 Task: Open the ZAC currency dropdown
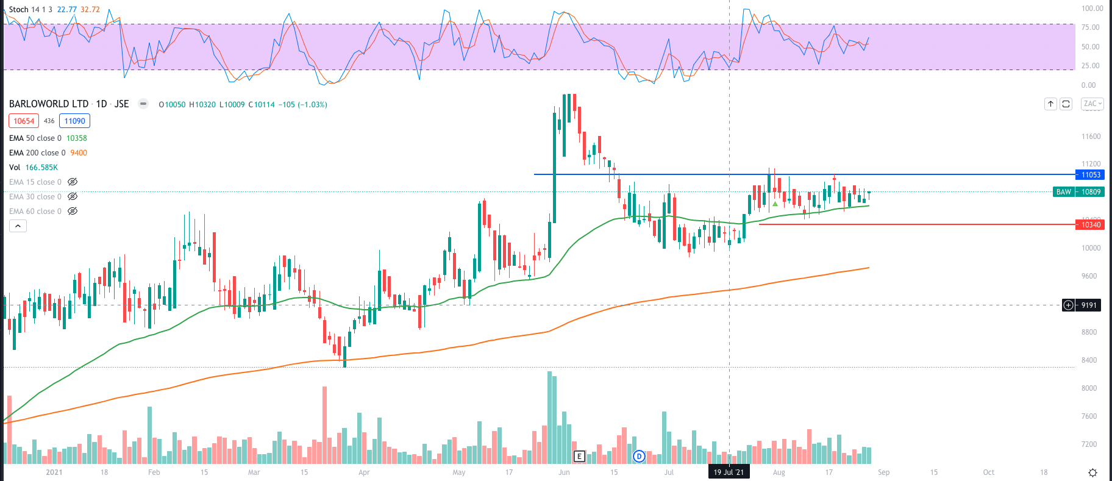(x=1092, y=104)
